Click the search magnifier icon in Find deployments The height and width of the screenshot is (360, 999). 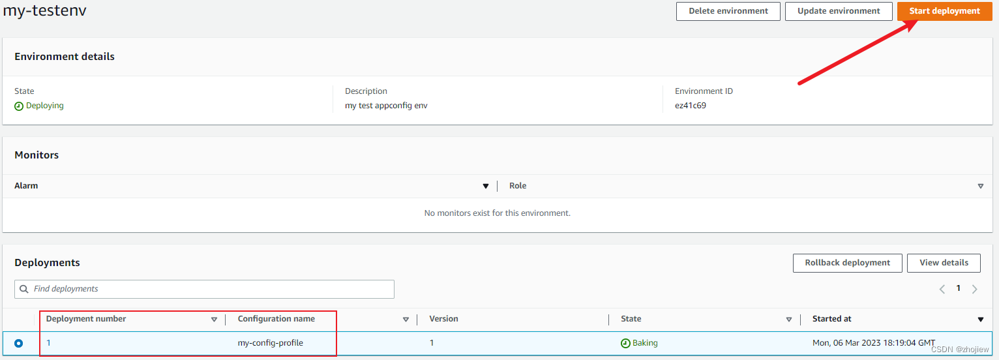click(24, 289)
